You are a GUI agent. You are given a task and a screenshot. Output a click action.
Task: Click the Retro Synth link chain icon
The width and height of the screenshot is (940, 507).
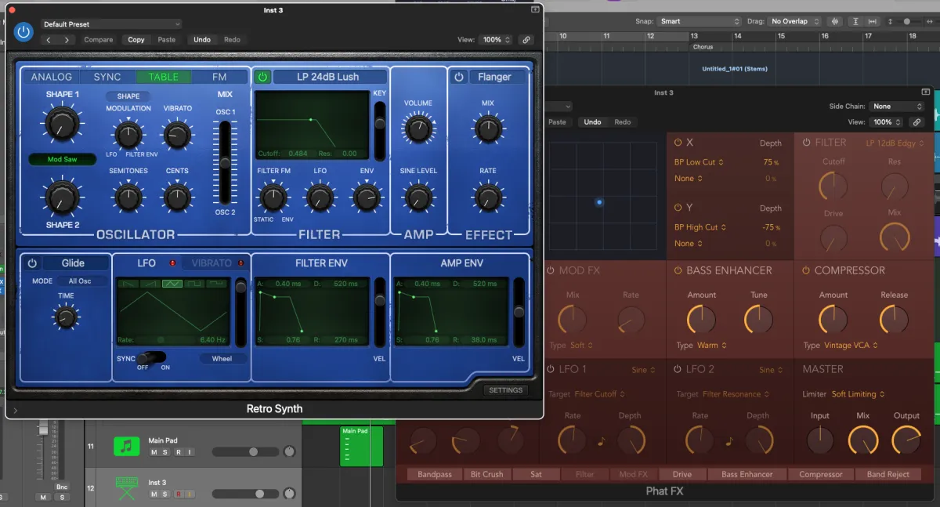[526, 39]
